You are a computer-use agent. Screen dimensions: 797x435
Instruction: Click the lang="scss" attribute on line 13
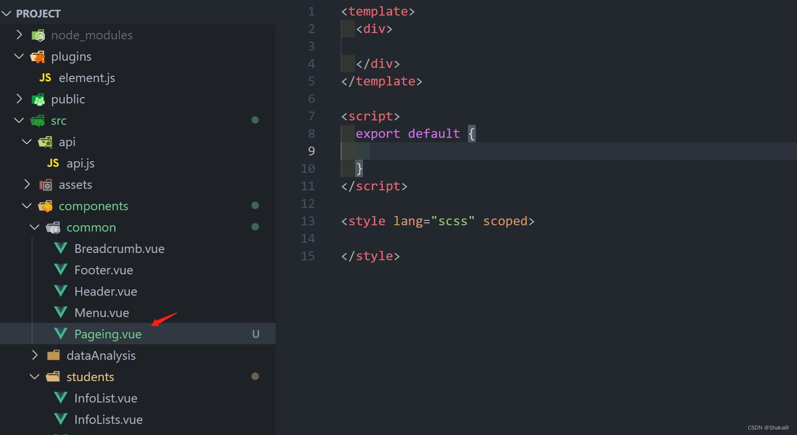tap(434, 221)
